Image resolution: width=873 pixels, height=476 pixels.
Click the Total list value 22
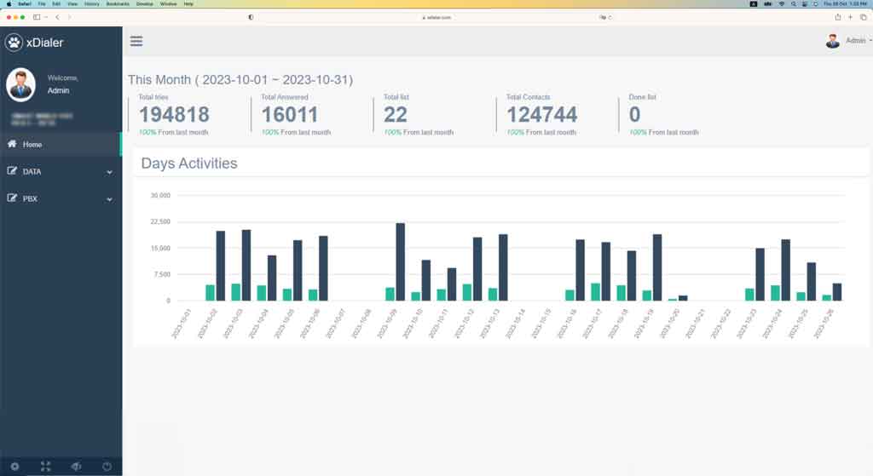click(x=396, y=115)
